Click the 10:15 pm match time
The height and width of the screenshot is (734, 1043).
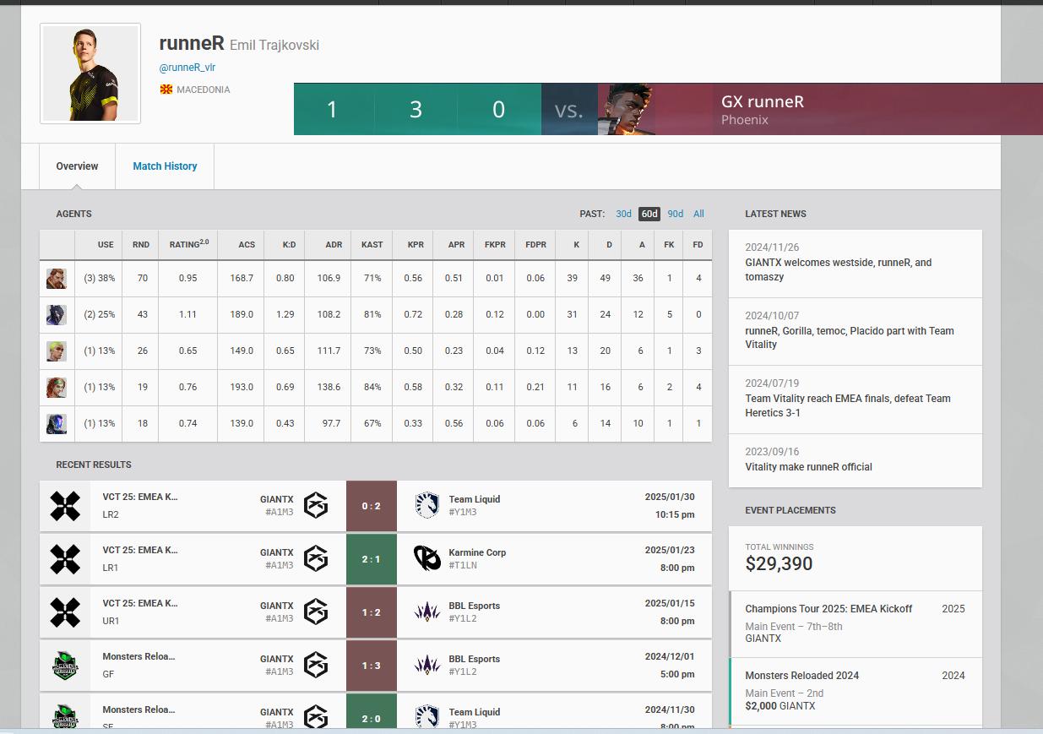(x=676, y=514)
